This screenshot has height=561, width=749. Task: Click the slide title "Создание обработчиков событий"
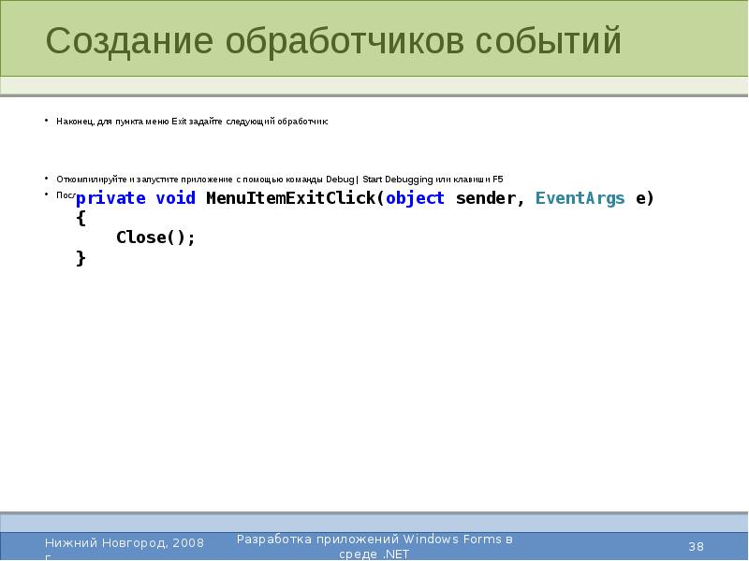tap(333, 42)
